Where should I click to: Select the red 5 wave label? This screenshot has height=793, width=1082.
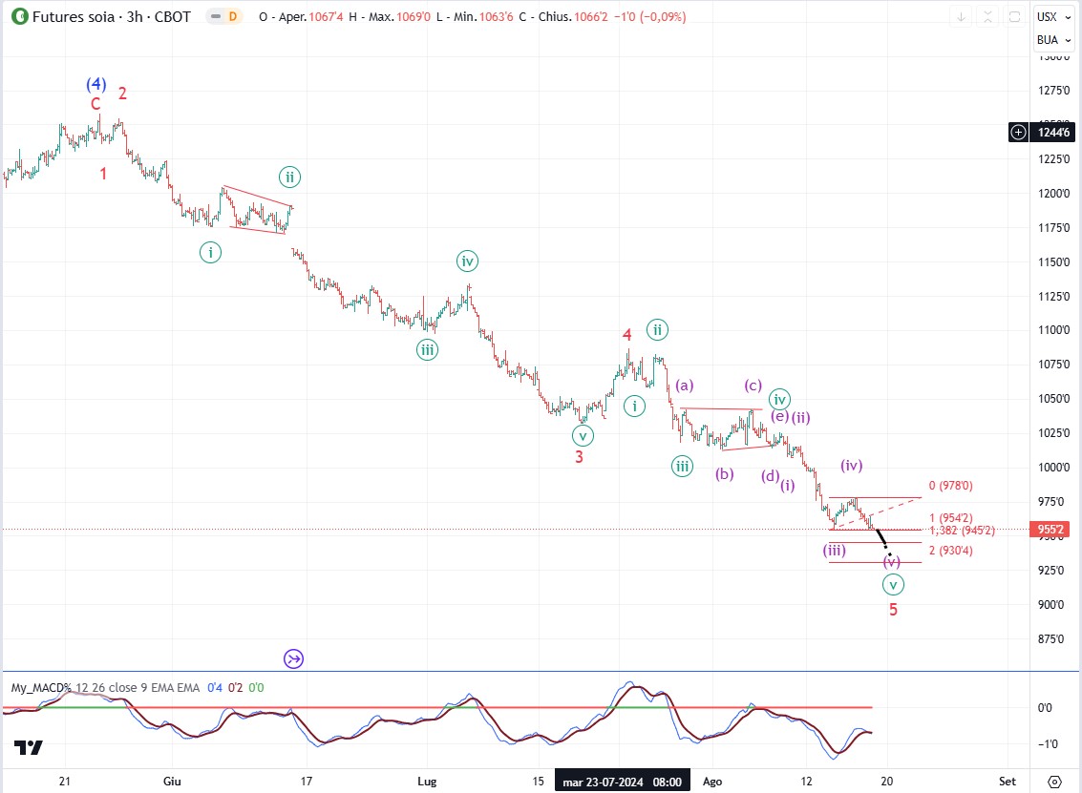[893, 610]
